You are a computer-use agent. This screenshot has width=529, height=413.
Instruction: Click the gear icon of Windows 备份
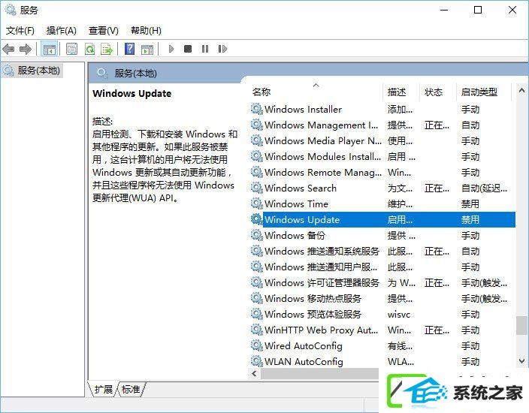(257, 235)
